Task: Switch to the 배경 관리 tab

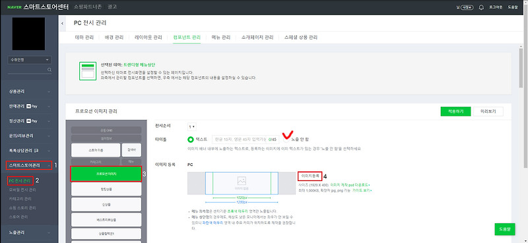Action: (114, 38)
